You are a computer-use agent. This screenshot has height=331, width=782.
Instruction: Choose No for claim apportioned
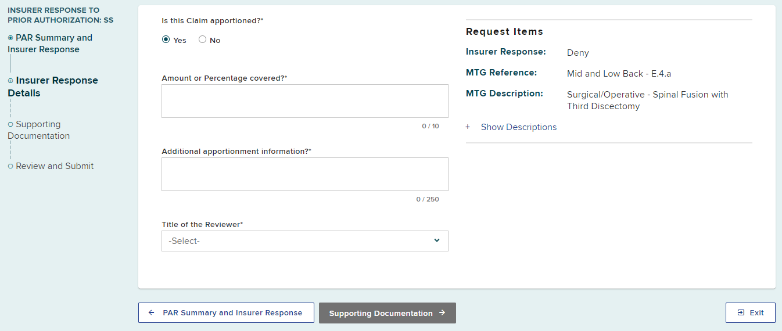pyautogui.click(x=203, y=39)
